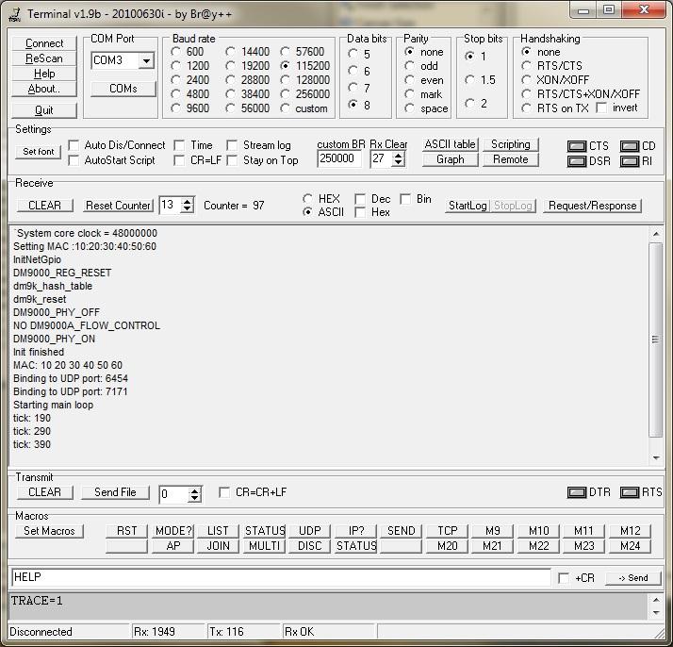Click the CTS indicator LED
The height and width of the screenshot is (647, 673).
point(577,146)
